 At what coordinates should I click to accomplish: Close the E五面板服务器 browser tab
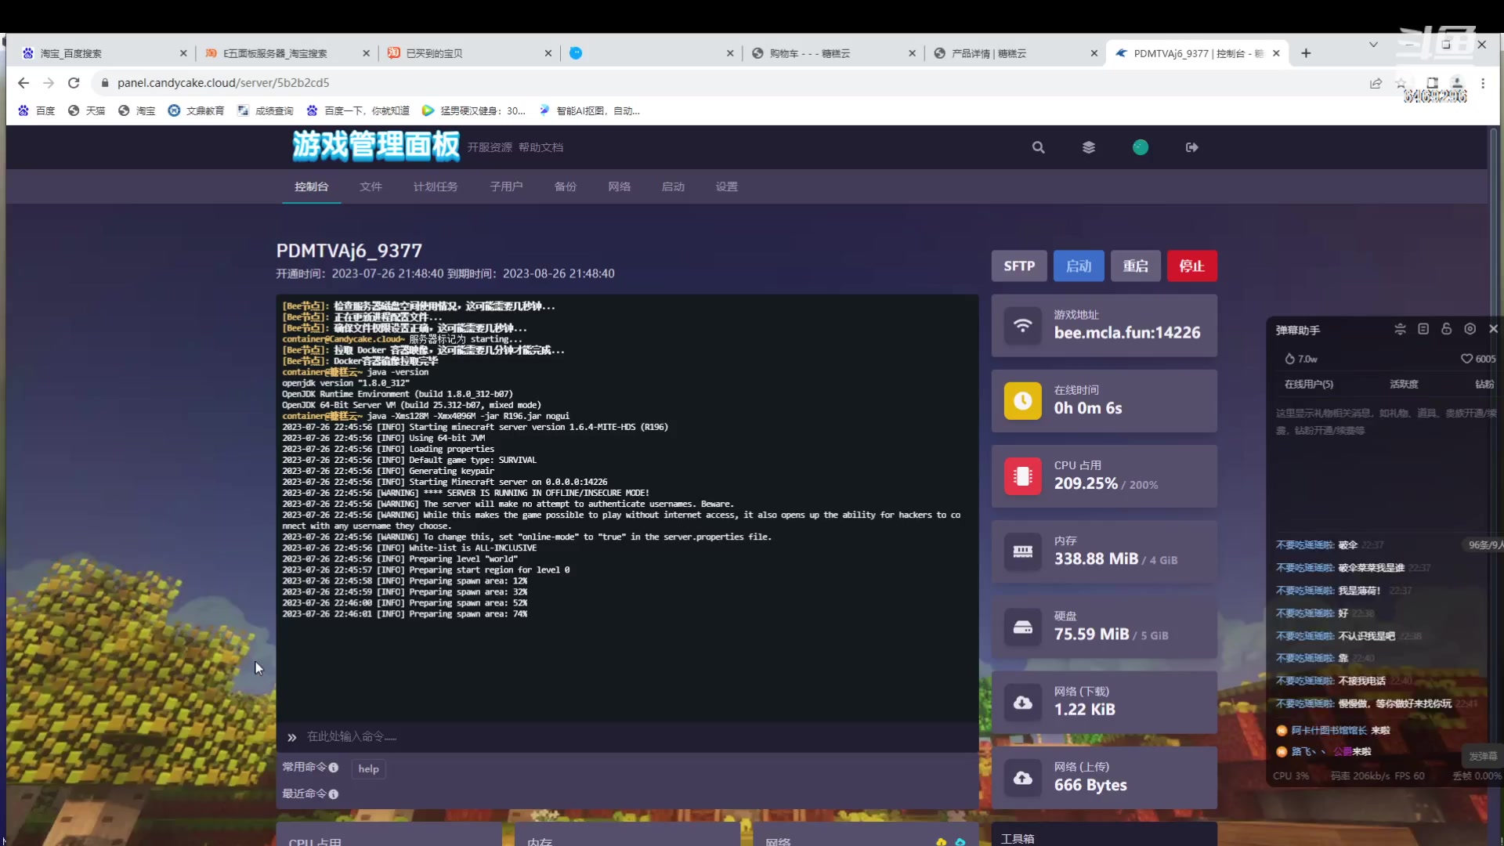[x=366, y=53]
